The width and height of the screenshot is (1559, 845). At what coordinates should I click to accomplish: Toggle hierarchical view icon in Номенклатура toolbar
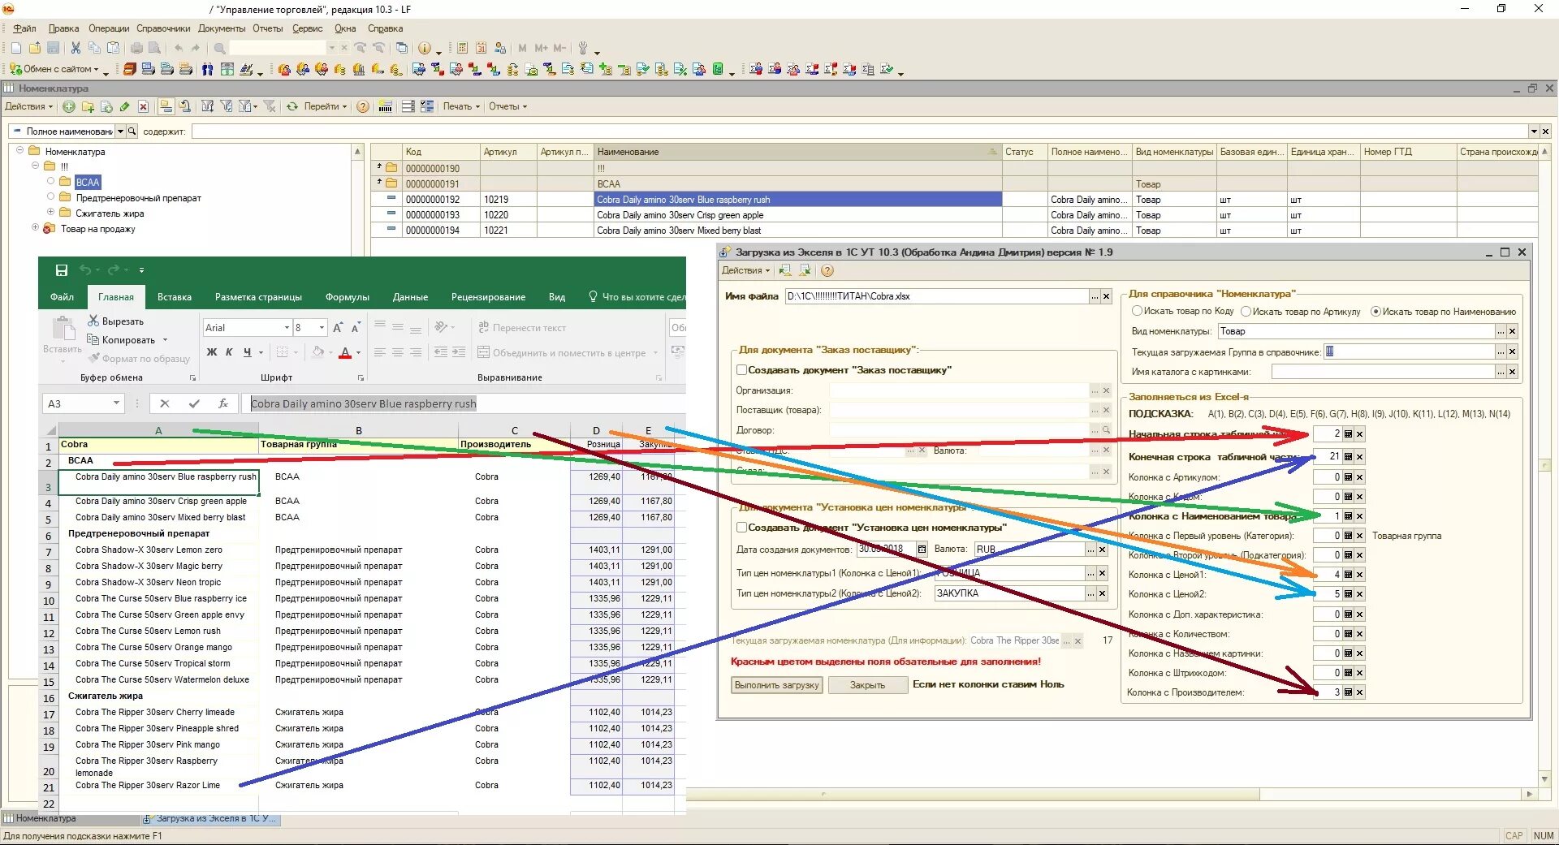click(x=166, y=106)
